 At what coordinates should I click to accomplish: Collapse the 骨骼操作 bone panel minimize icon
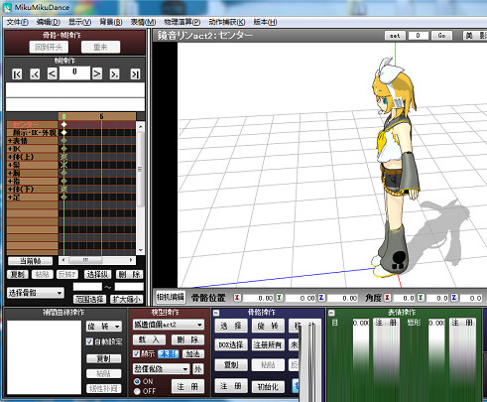click(216, 313)
